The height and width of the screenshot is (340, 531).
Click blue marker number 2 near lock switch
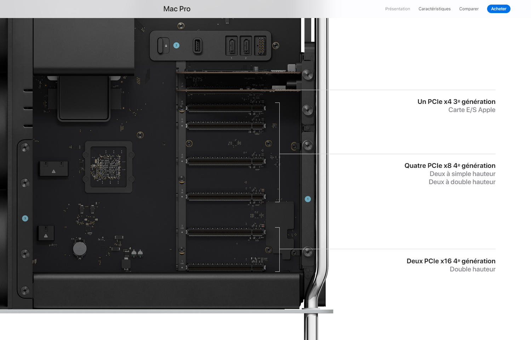pos(176,45)
